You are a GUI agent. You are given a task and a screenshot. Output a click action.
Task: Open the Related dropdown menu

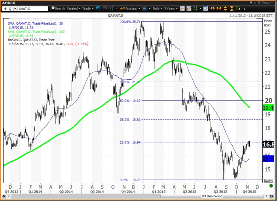click(74, 8)
